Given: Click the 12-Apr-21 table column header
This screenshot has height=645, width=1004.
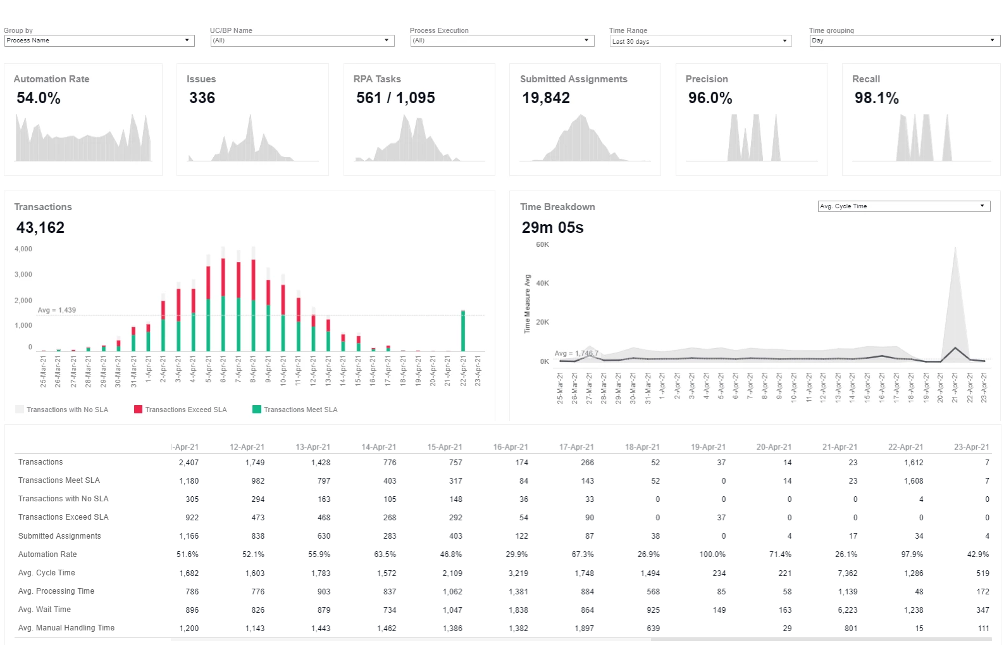Looking at the screenshot, I should coord(247,447).
